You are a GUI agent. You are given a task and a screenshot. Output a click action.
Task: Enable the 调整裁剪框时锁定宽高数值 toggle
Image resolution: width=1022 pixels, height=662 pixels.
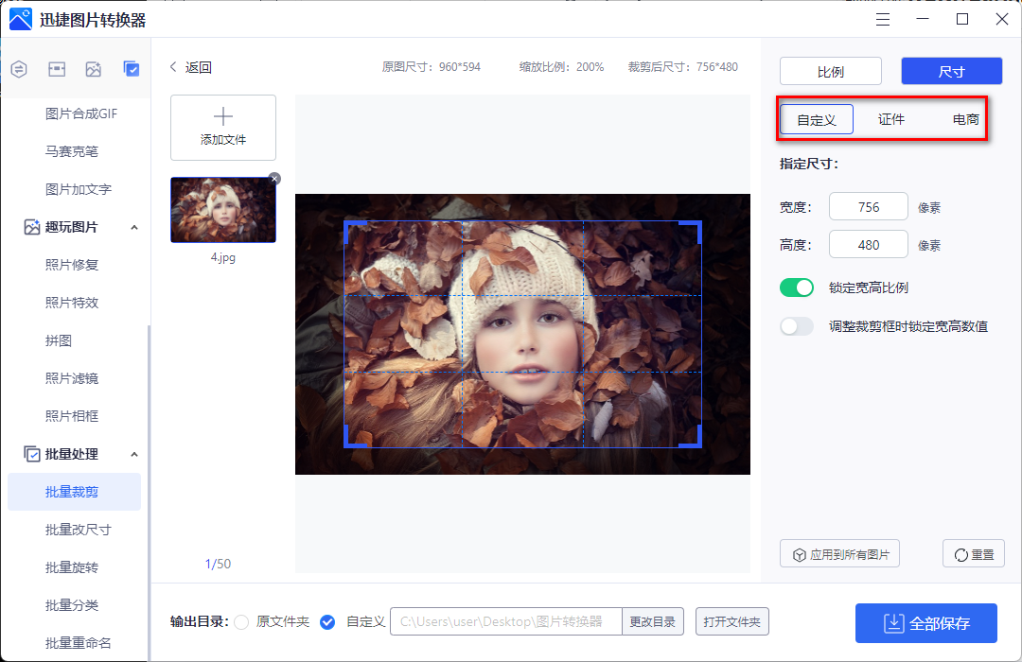point(796,325)
